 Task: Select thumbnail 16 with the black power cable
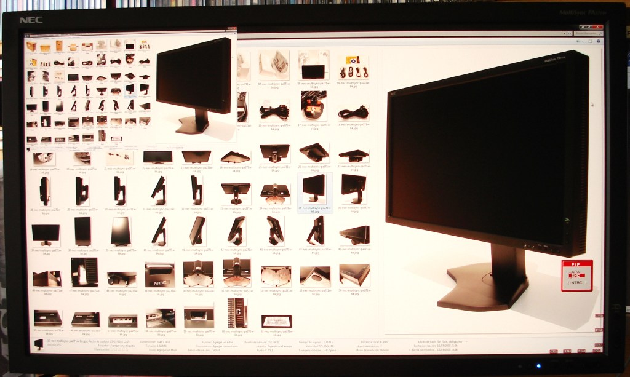(x=275, y=111)
